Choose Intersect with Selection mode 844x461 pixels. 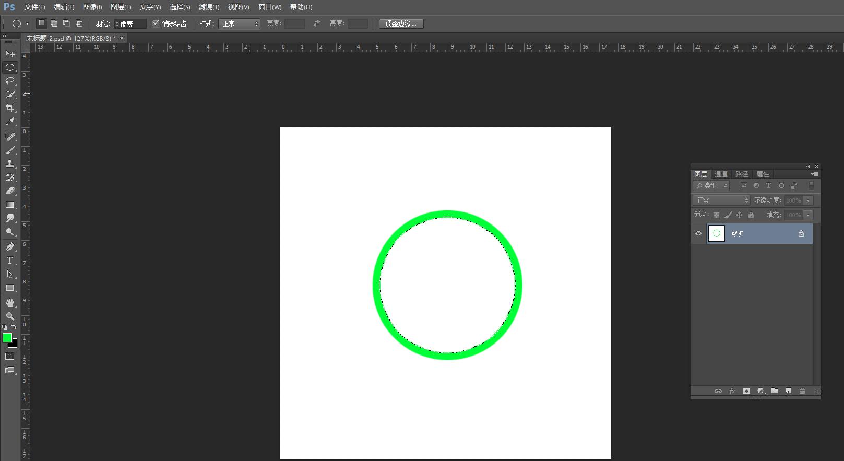point(79,23)
